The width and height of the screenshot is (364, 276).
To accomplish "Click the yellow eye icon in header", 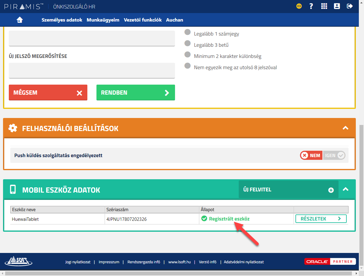I will pos(299,6).
